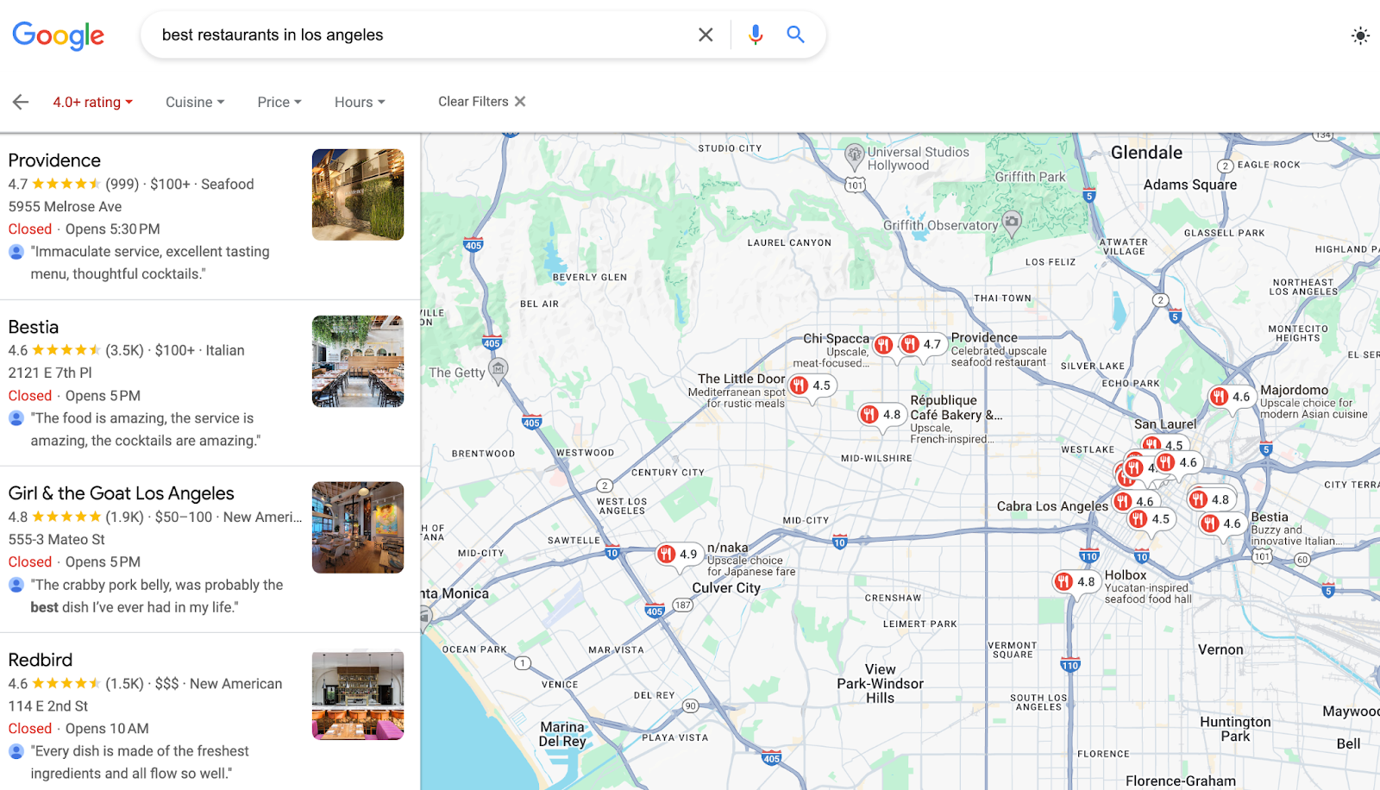View Girl & the Goat photo thumbnail

click(358, 527)
